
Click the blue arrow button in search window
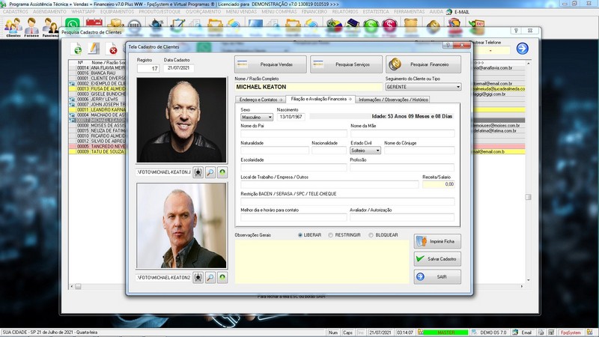(522, 49)
